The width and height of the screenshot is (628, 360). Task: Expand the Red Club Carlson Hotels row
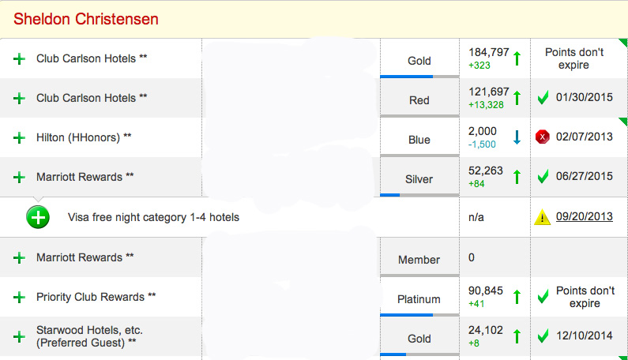click(19, 99)
